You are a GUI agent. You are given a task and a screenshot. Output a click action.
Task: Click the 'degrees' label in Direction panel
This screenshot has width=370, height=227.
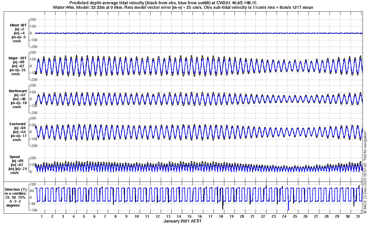pos(13,205)
